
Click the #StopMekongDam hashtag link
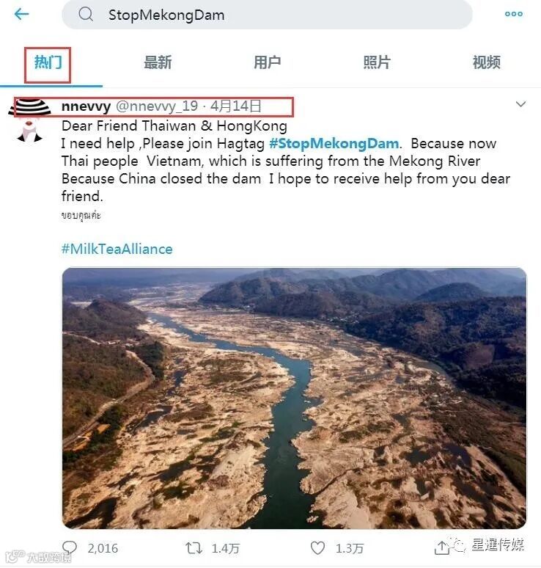point(334,143)
